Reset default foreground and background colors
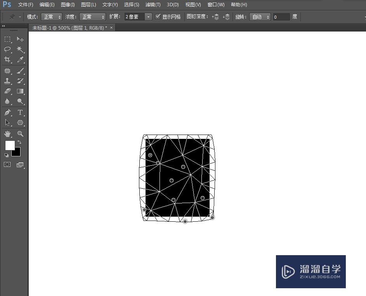This screenshot has width=366, height=296. coord(7,155)
